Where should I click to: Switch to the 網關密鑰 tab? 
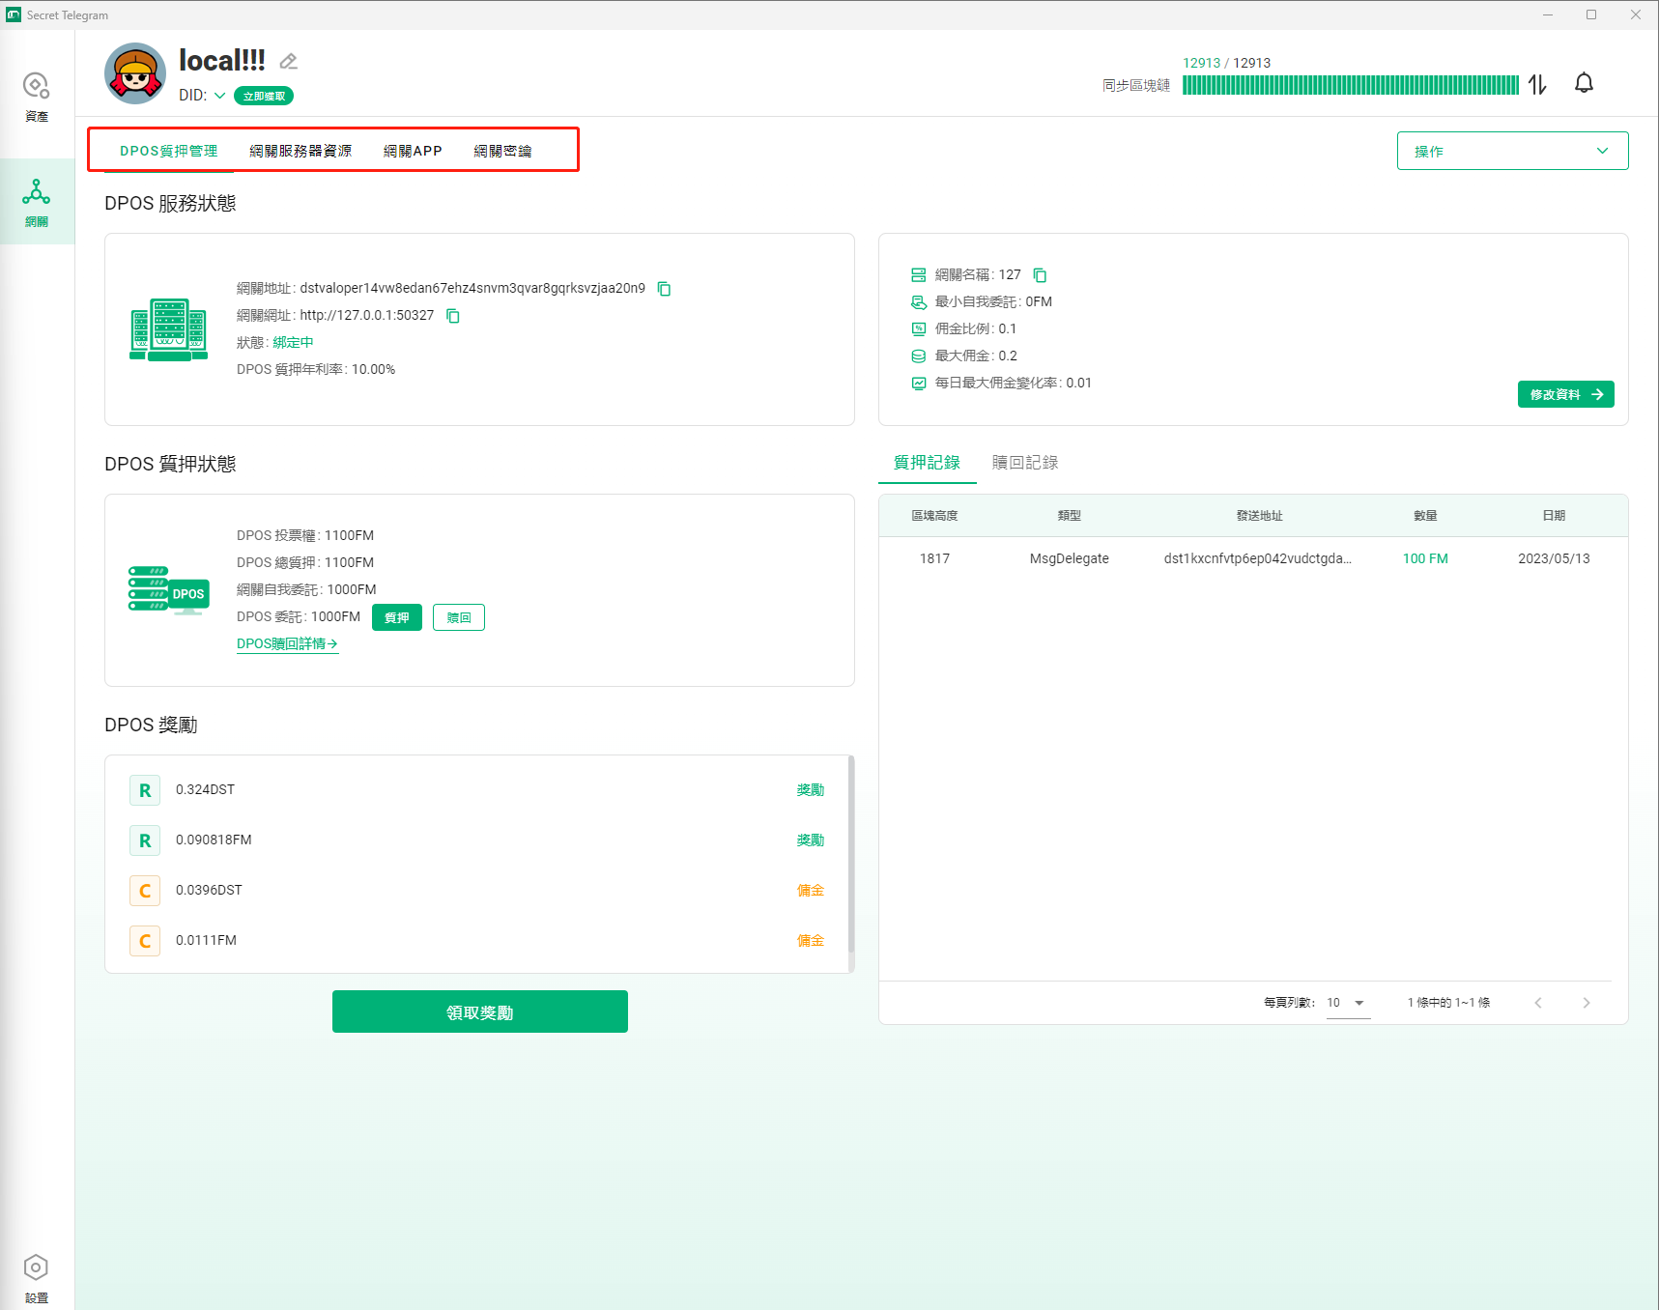502,151
